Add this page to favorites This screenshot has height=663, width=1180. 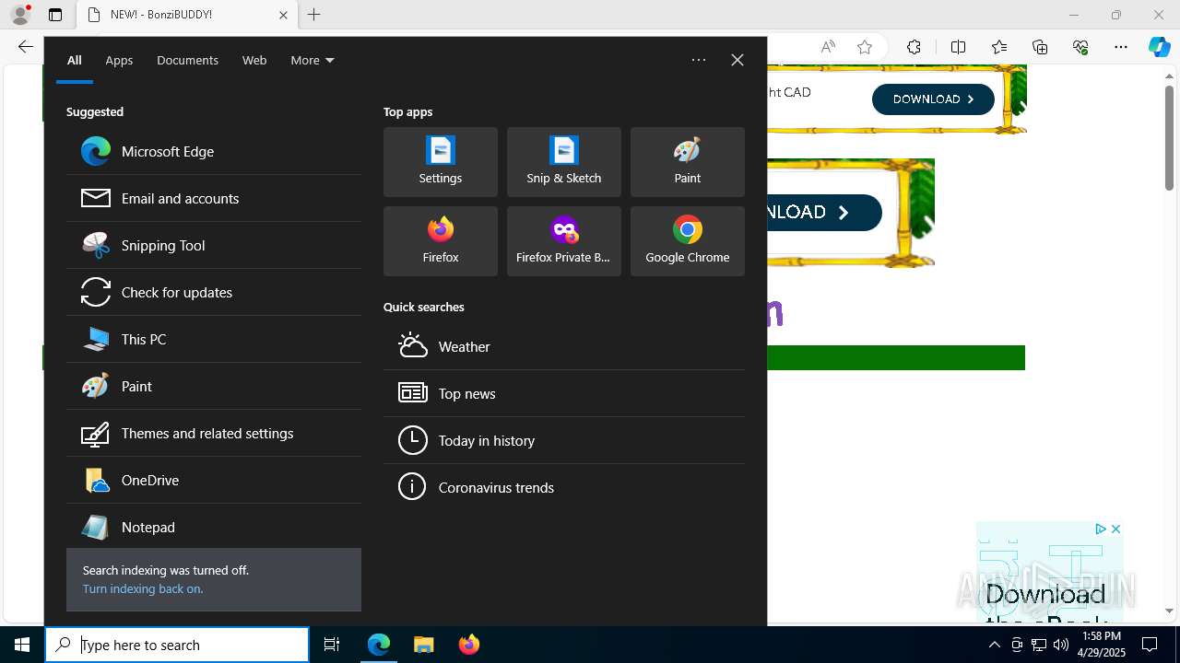coord(865,47)
